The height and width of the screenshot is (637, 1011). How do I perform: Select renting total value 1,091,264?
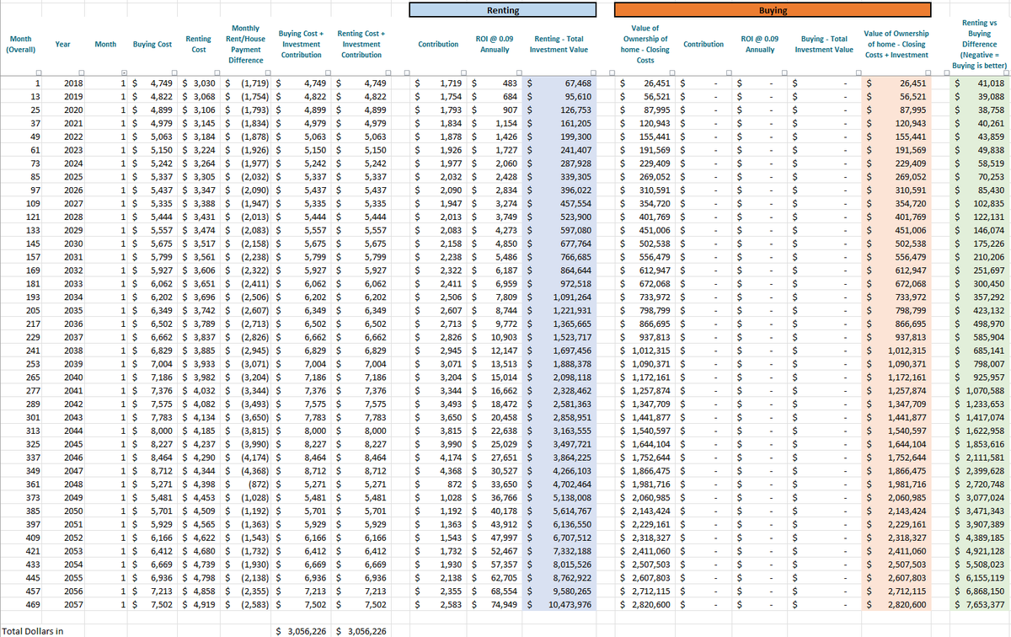click(561, 297)
